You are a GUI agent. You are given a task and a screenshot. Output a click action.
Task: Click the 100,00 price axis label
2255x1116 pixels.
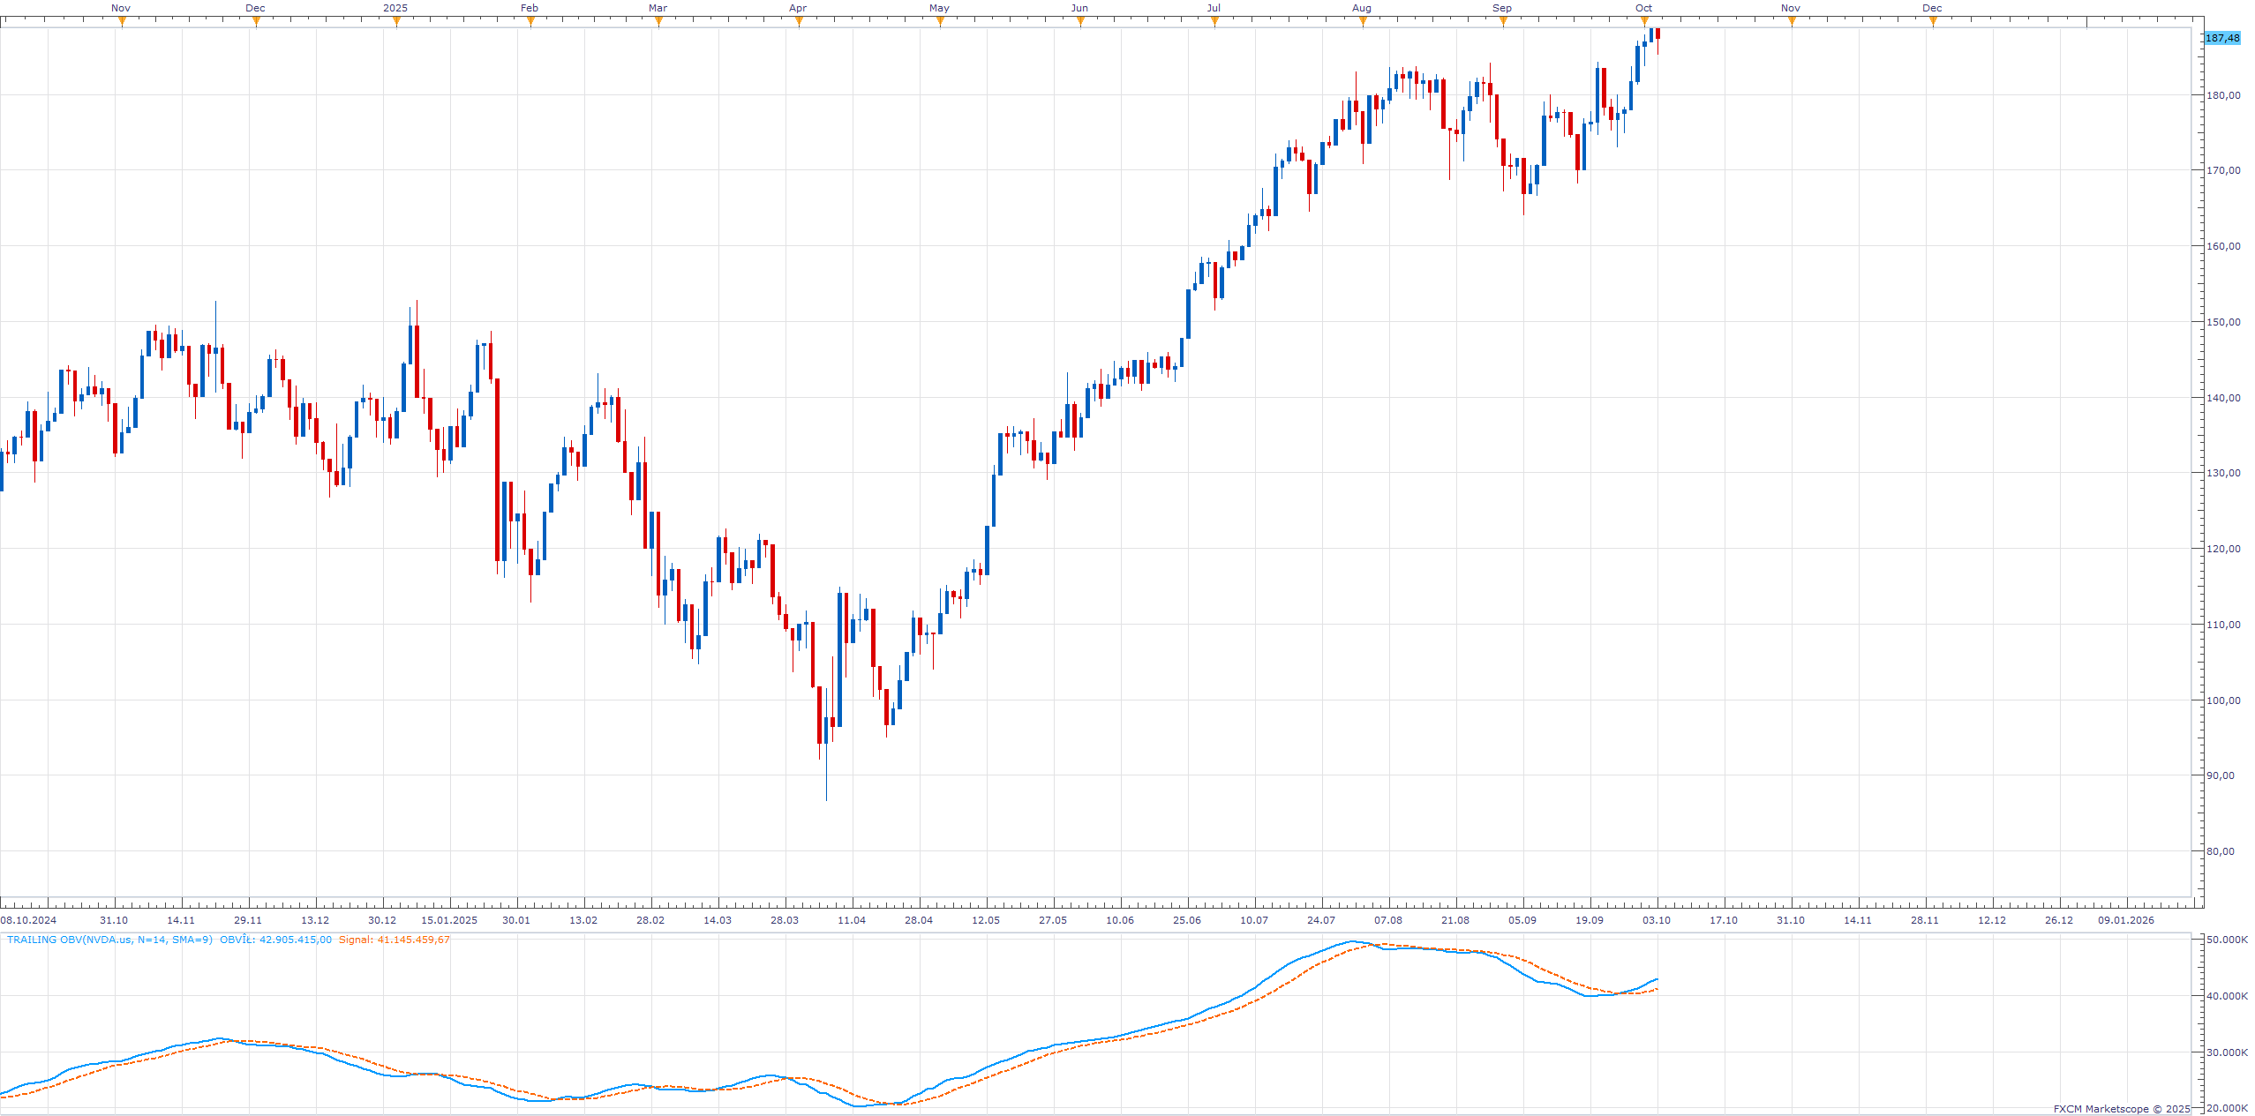(2223, 700)
